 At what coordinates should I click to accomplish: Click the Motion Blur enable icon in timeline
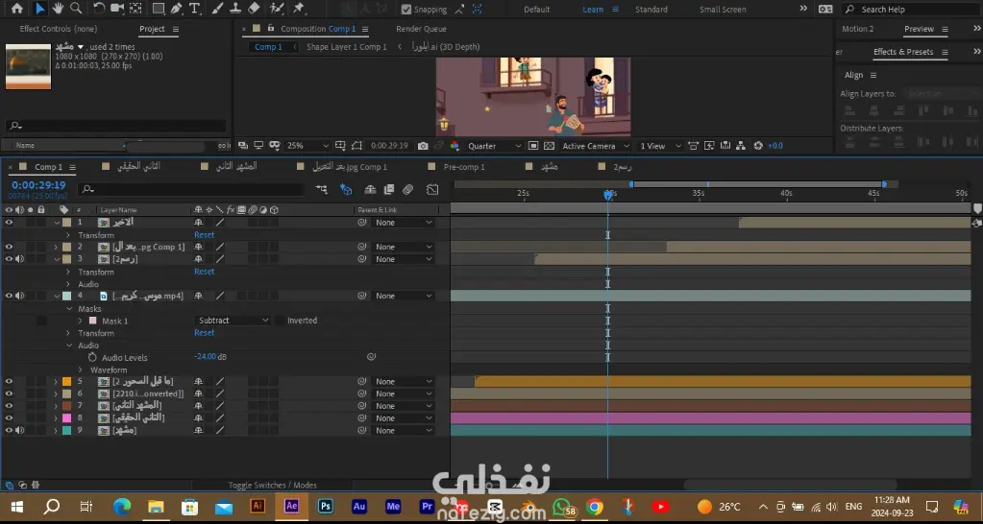point(408,189)
